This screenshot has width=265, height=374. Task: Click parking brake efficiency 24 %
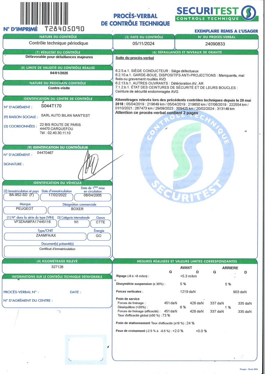coord(190,323)
